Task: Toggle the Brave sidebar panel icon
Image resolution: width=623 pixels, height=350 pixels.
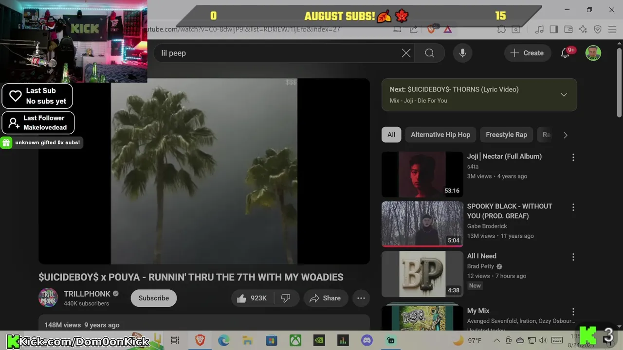Action: coord(553,29)
